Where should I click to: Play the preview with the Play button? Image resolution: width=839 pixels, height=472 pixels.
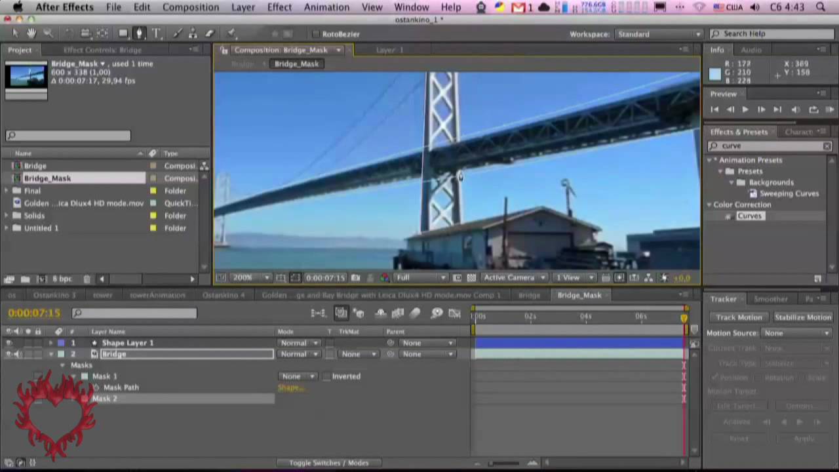pyautogui.click(x=745, y=109)
